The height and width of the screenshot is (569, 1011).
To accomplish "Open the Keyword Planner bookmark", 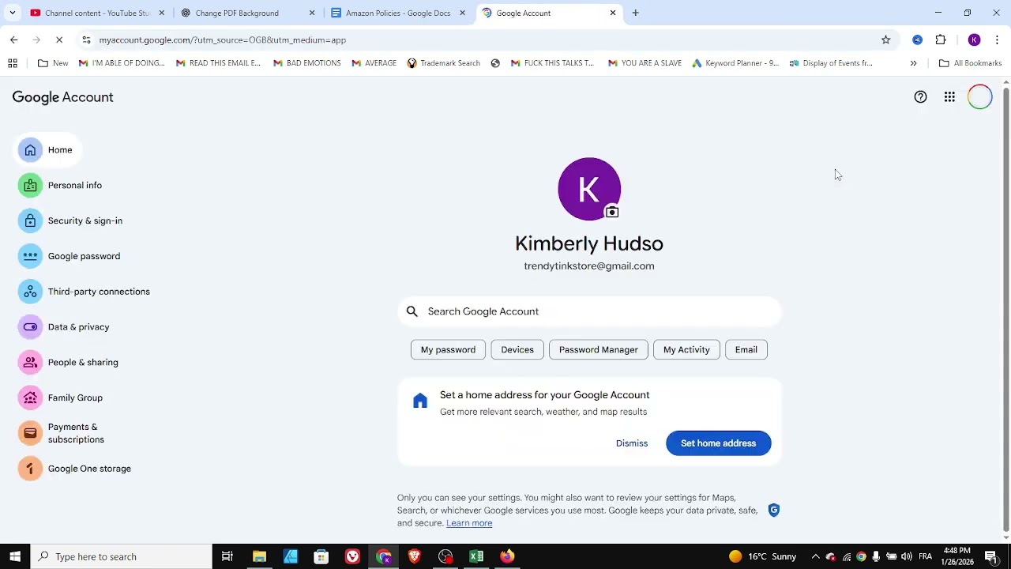I will click(735, 63).
